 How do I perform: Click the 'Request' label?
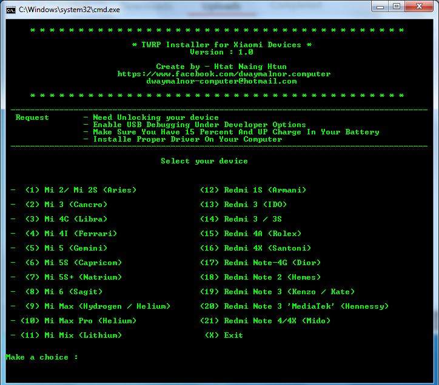click(32, 117)
